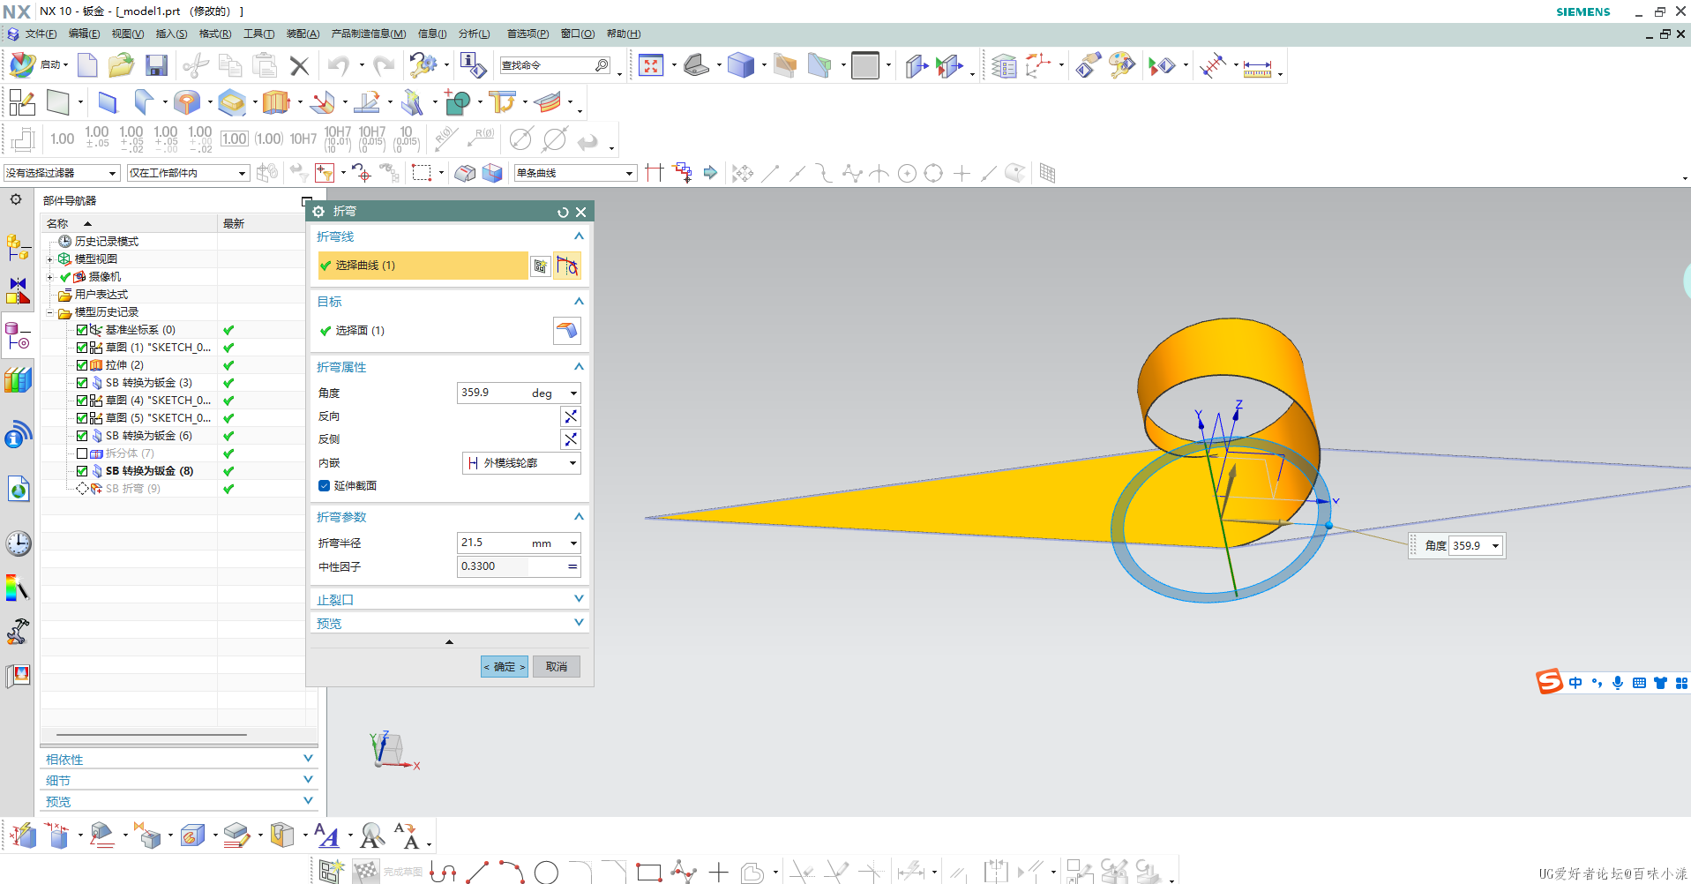Open the angle unit deg dropdown

(x=573, y=393)
